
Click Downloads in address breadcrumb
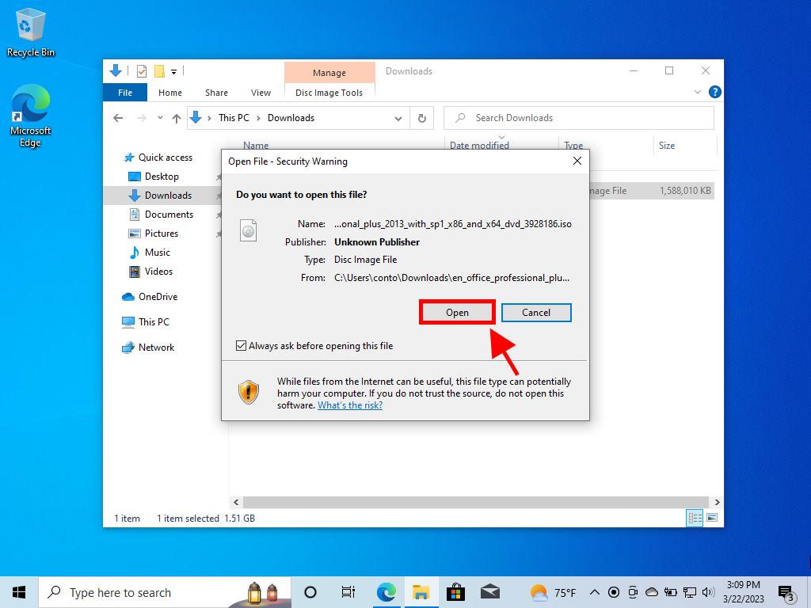[291, 118]
